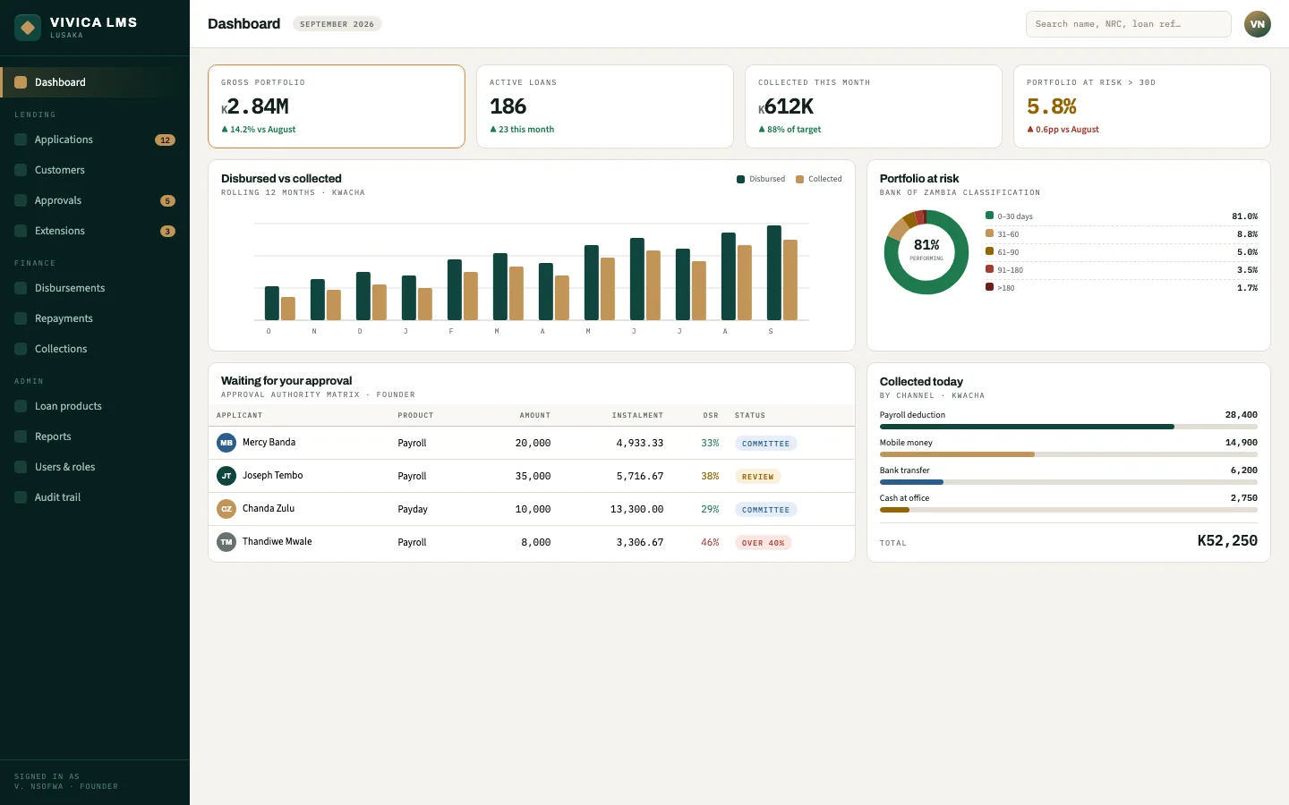Click the Applications badge showing 12
This screenshot has width=1289, height=805.
coord(165,140)
